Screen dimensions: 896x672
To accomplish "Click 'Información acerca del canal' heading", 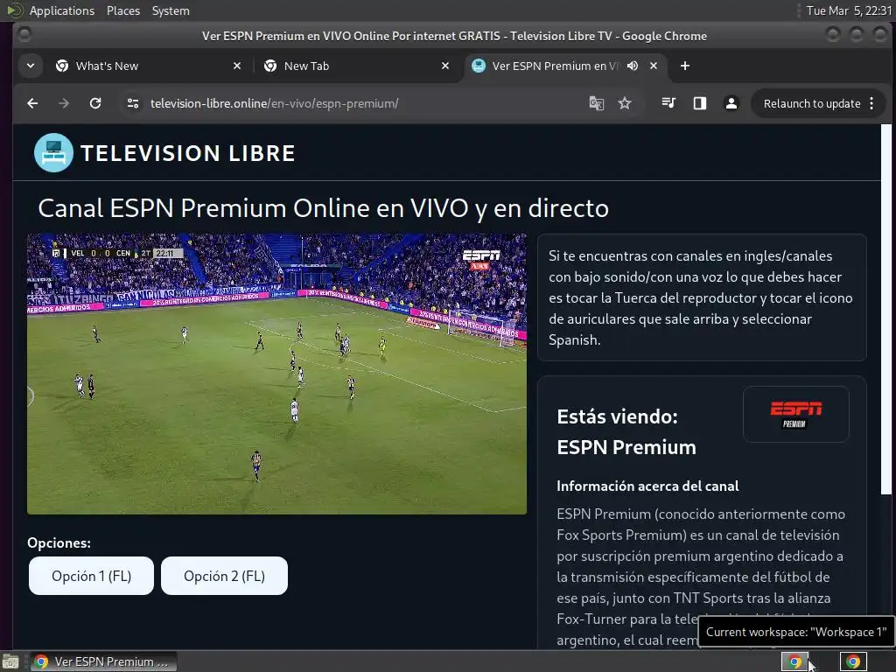I will click(x=647, y=486).
